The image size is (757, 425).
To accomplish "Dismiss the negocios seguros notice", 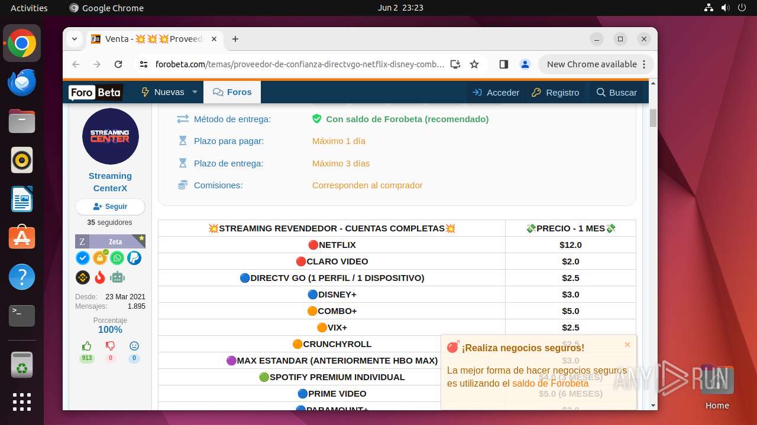I will pyautogui.click(x=627, y=345).
